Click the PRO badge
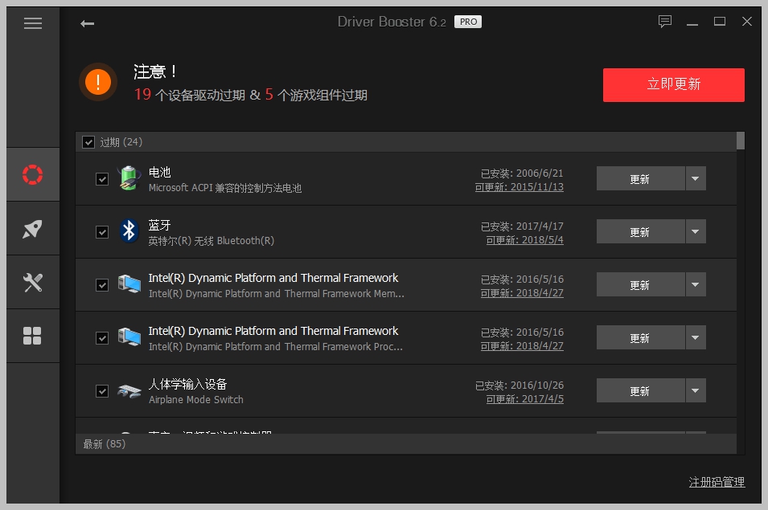 (468, 22)
